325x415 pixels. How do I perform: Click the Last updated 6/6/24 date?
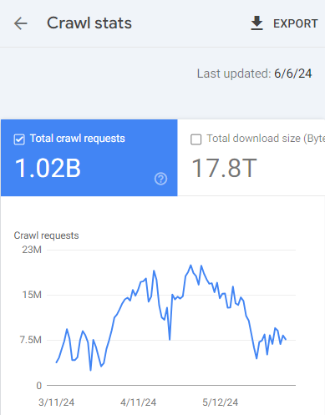[293, 73]
